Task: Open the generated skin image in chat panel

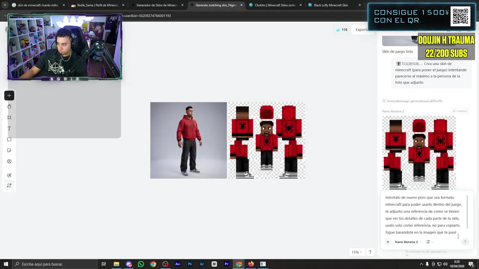Action: pyautogui.click(x=419, y=152)
